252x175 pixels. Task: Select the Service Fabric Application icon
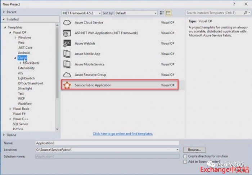(x=67, y=85)
